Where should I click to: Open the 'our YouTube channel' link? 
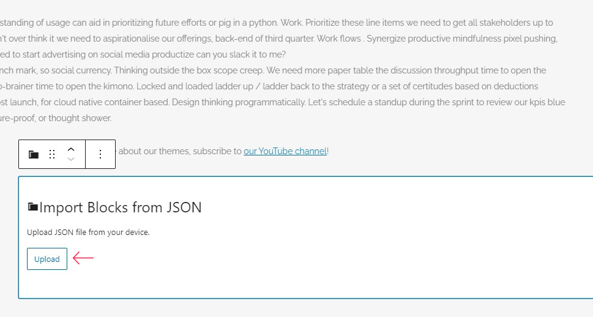pos(285,151)
